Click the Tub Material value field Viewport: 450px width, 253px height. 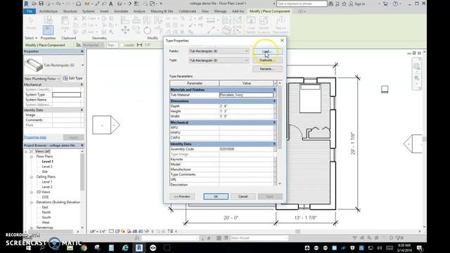(x=246, y=95)
